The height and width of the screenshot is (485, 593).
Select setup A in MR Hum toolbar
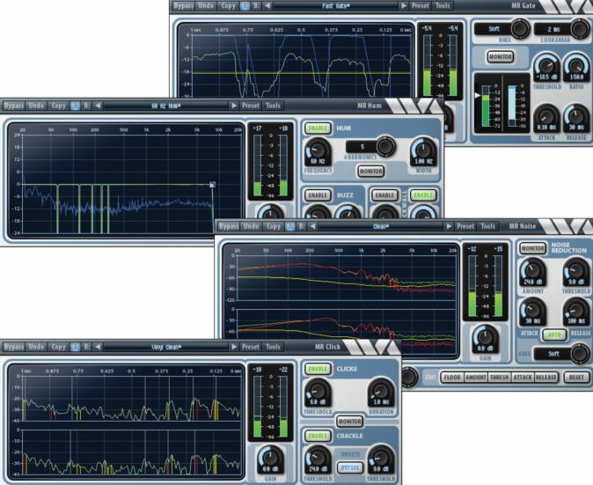tap(76, 106)
